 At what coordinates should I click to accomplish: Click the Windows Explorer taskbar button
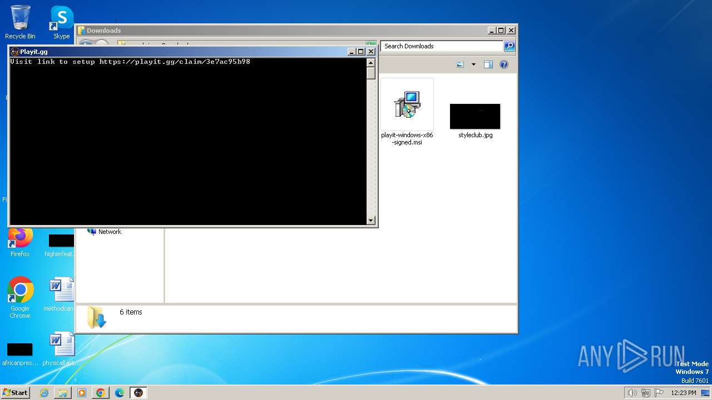point(63,393)
